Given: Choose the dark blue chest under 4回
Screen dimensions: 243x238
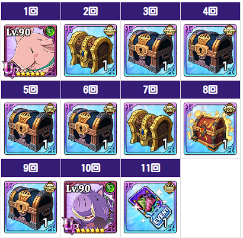Looking at the screenshot, I should click(x=210, y=50).
